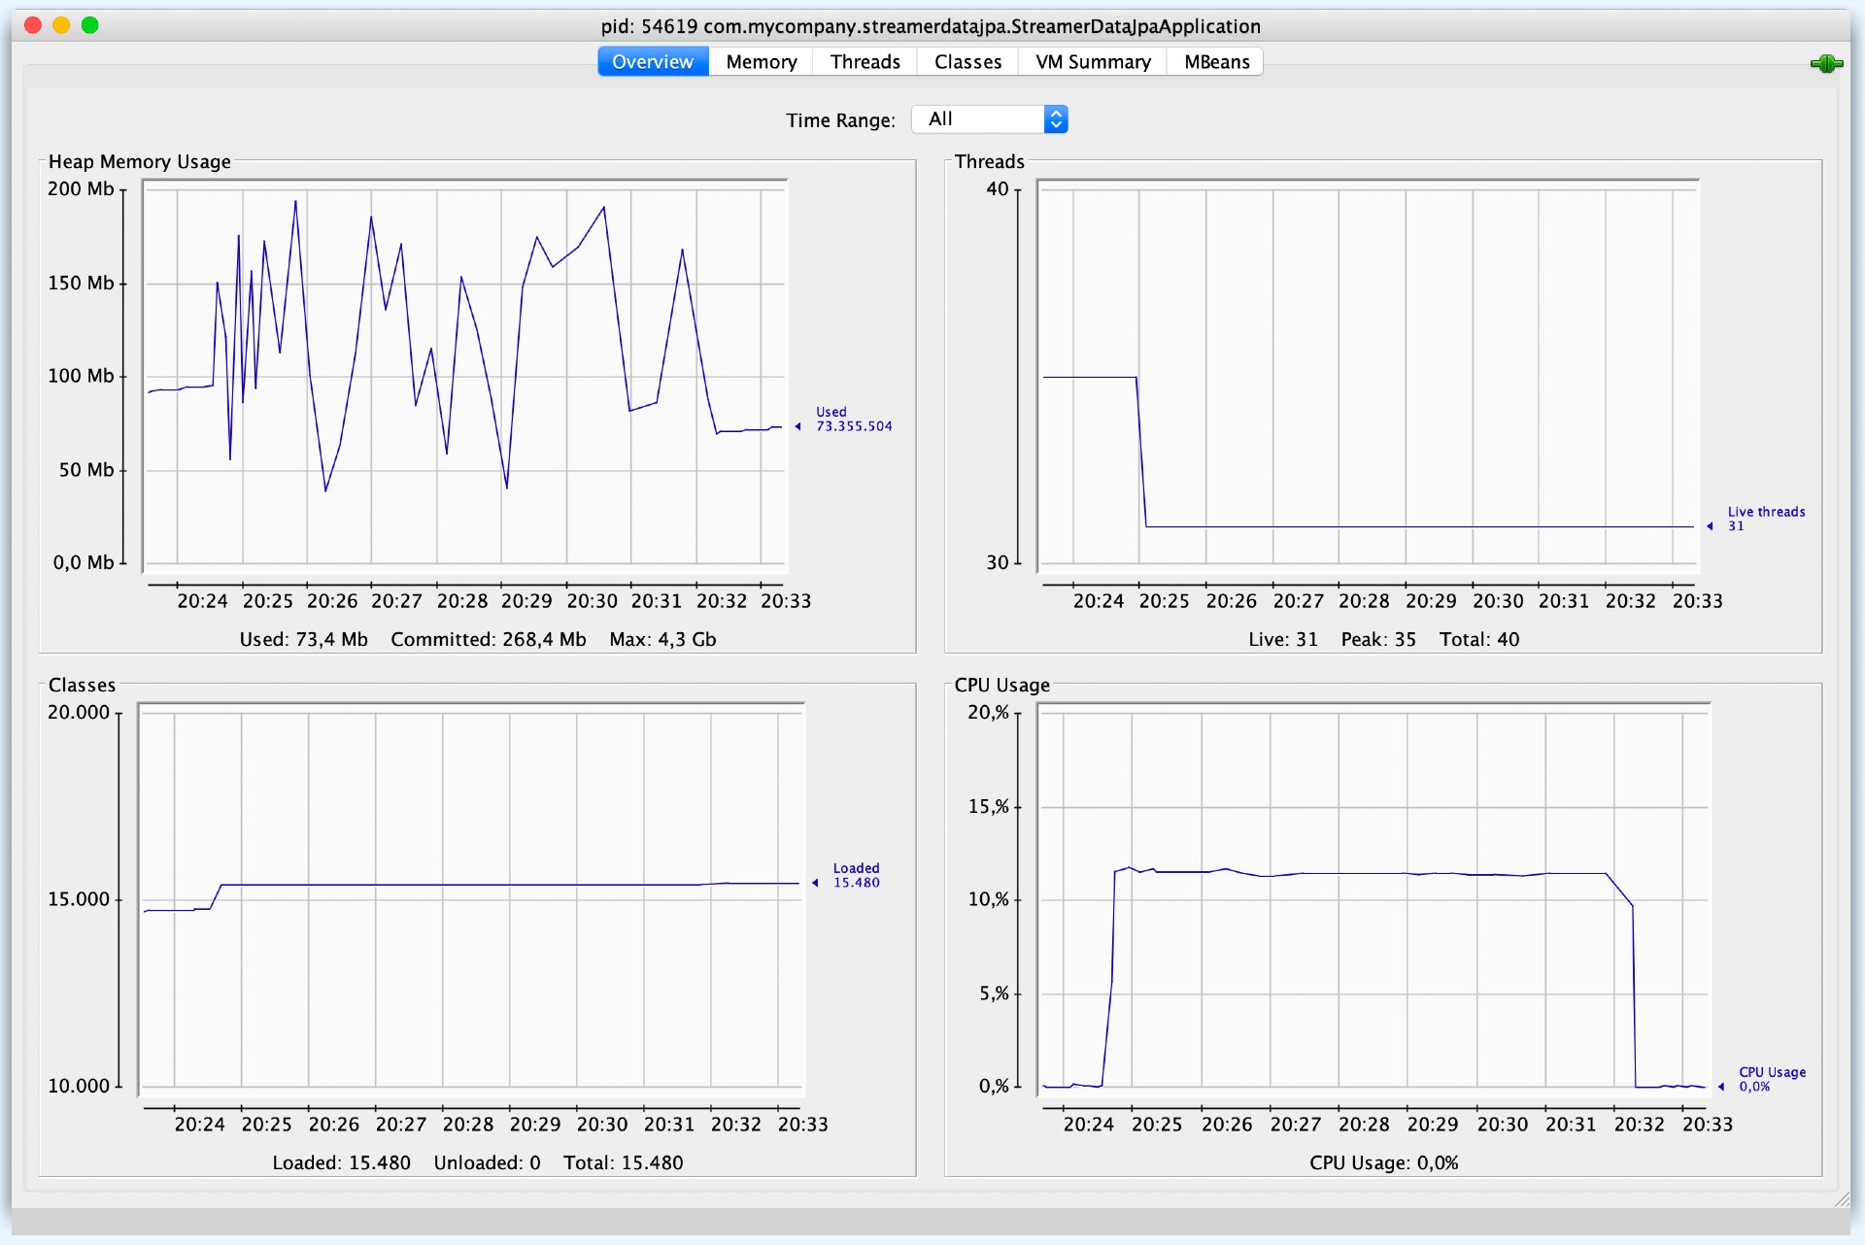This screenshot has height=1245, width=1865.
Task: Click the Time Range dropdown arrow stepper
Action: 1056,119
